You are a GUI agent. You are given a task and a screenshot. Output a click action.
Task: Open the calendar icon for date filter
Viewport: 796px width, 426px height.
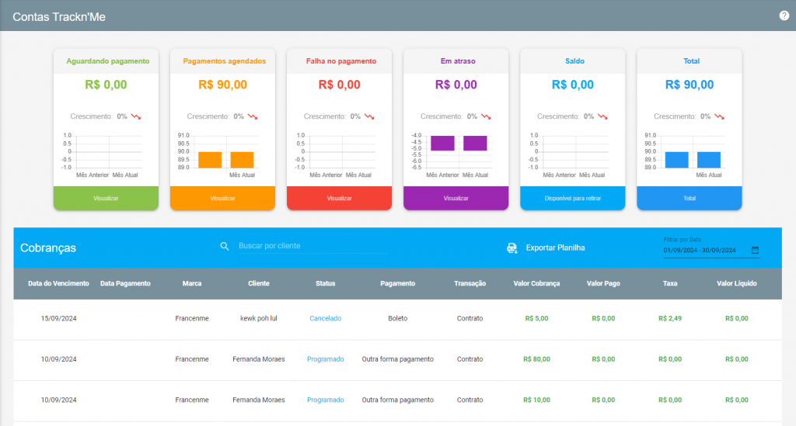(755, 250)
